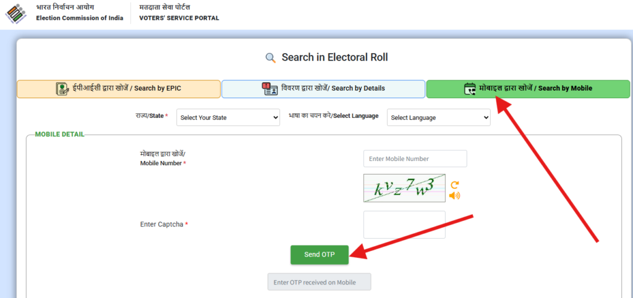Click the captcha image showing kvz7w3
The width and height of the screenshot is (633, 298).
404,189
